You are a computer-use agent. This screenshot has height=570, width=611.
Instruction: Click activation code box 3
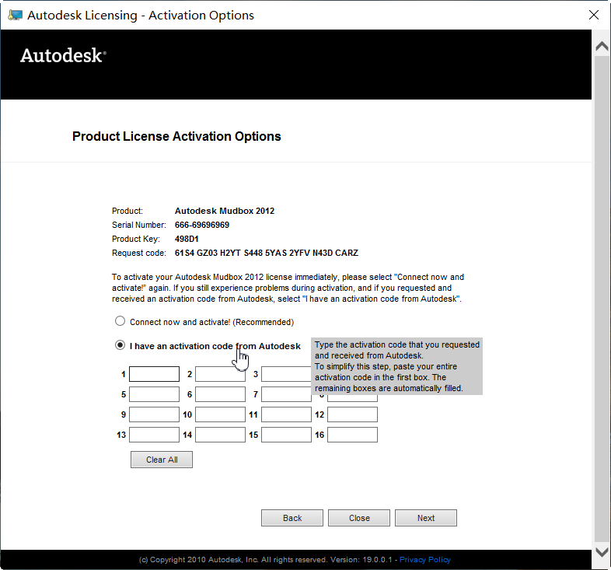click(x=286, y=374)
